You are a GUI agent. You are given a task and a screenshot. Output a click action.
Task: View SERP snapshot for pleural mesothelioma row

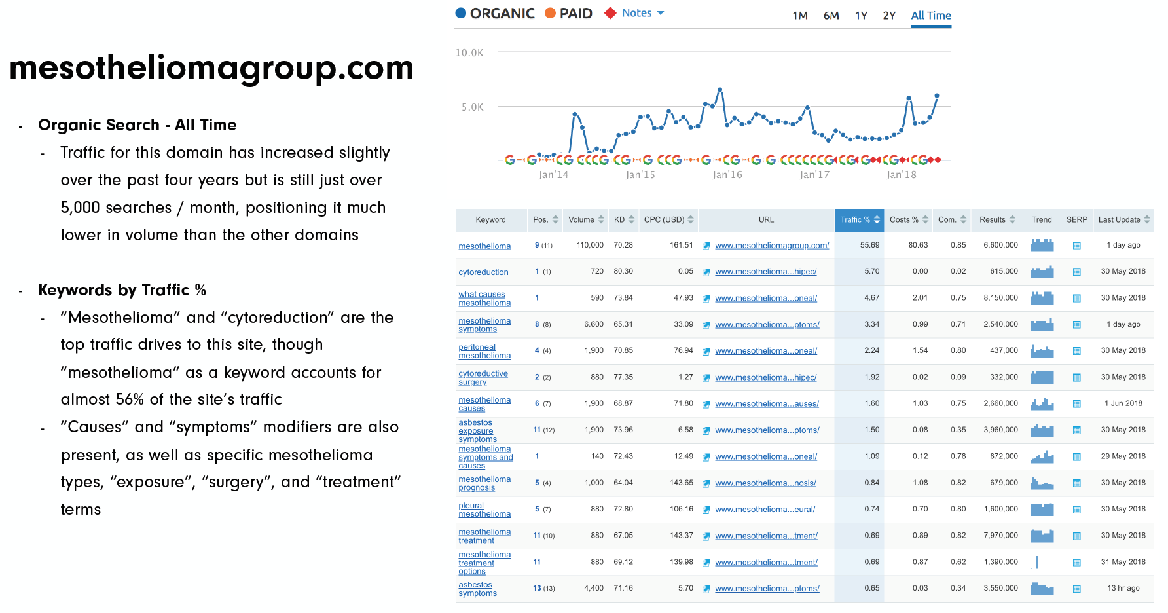(1076, 510)
